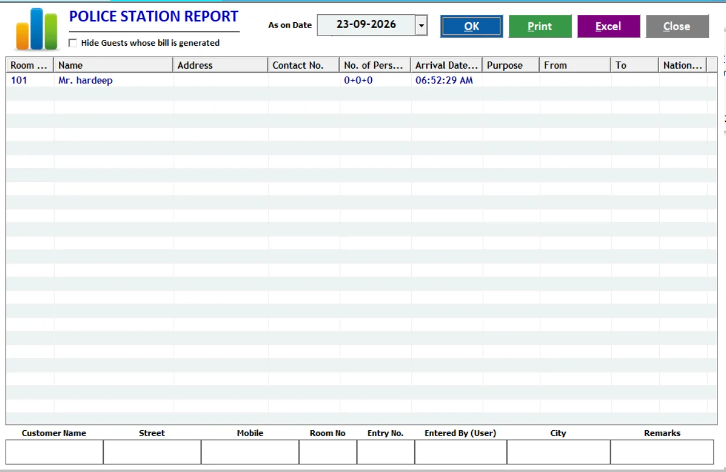Focus the Street filter field
The width and height of the screenshot is (726, 472).
click(152, 452)
